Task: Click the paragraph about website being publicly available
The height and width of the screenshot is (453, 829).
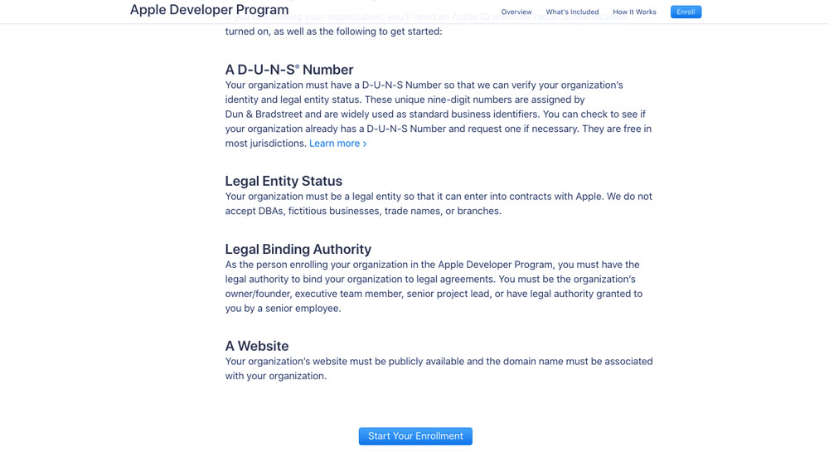Action: click(439, 362)
